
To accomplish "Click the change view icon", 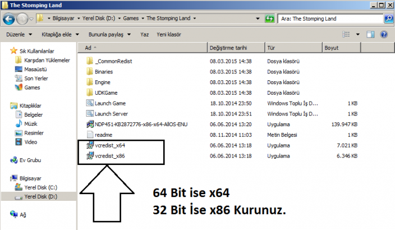I will [x=346, y=34].
